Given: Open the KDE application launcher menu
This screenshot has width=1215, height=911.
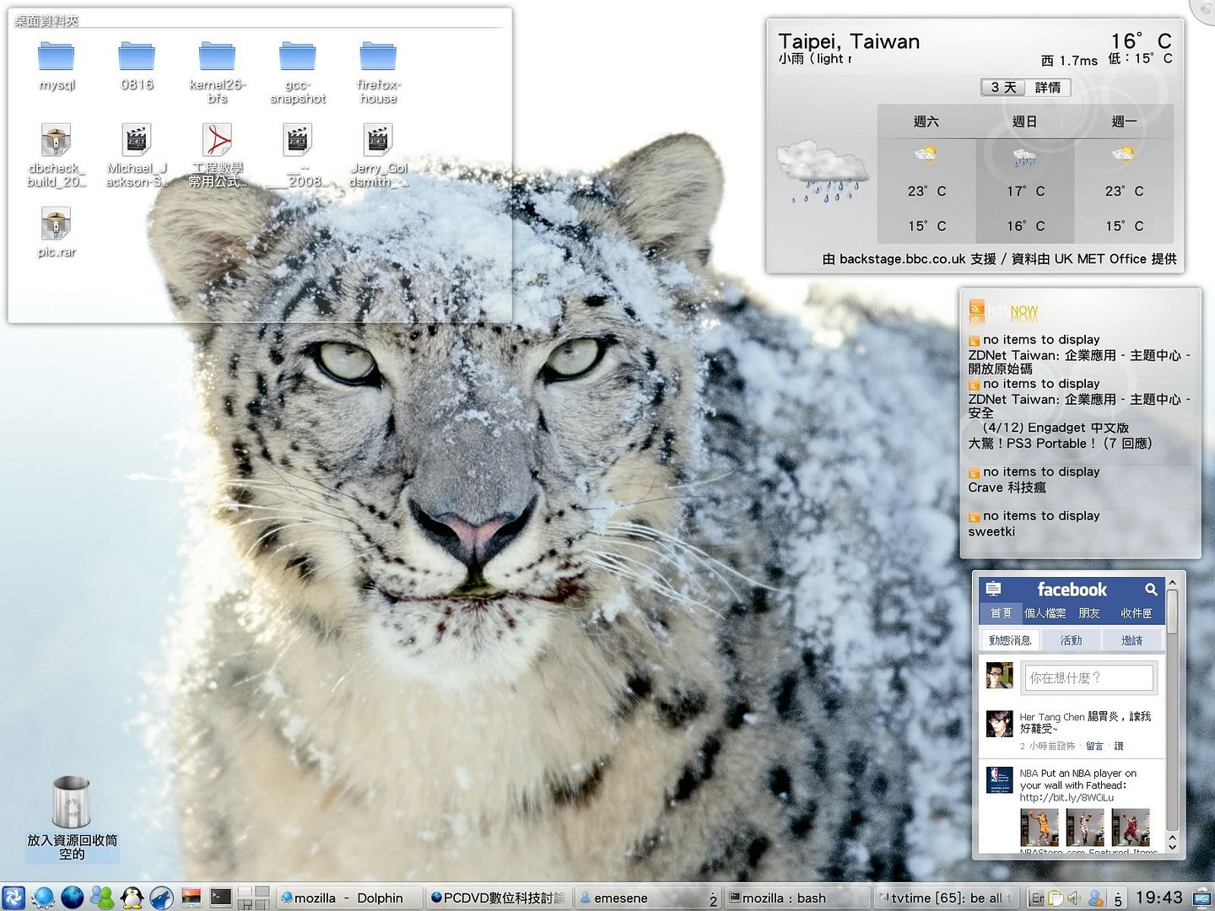Looking at the screenshot, I should click(13, 898).
